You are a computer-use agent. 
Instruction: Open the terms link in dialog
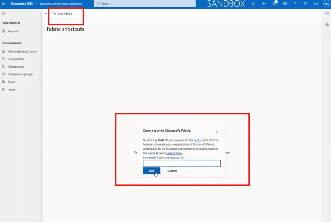198,140
